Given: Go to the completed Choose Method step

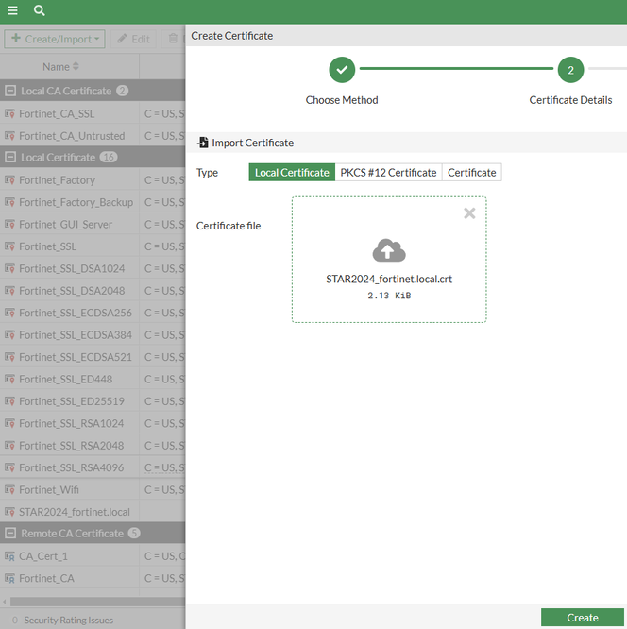Looking at the screenshot, I should click(x=342, y=70).
